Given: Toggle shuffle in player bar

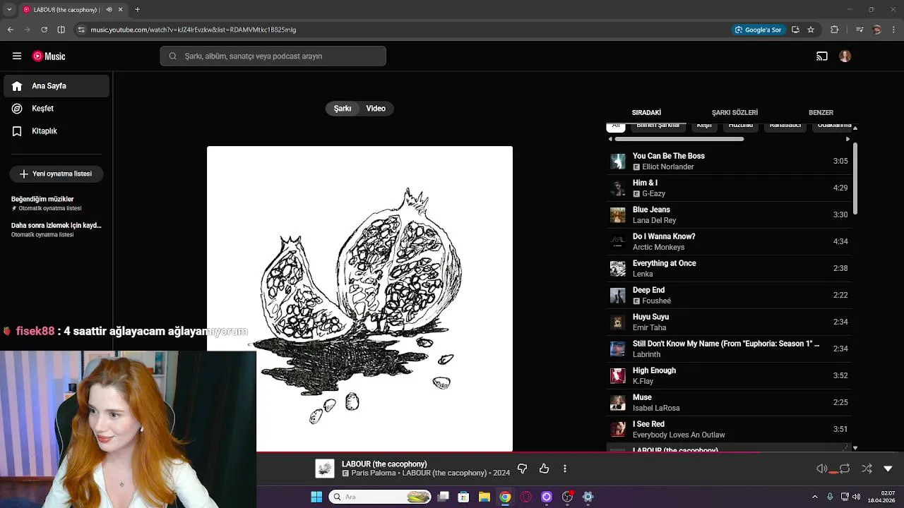Looking at the screenshot, I should click(x=867, y=468).
